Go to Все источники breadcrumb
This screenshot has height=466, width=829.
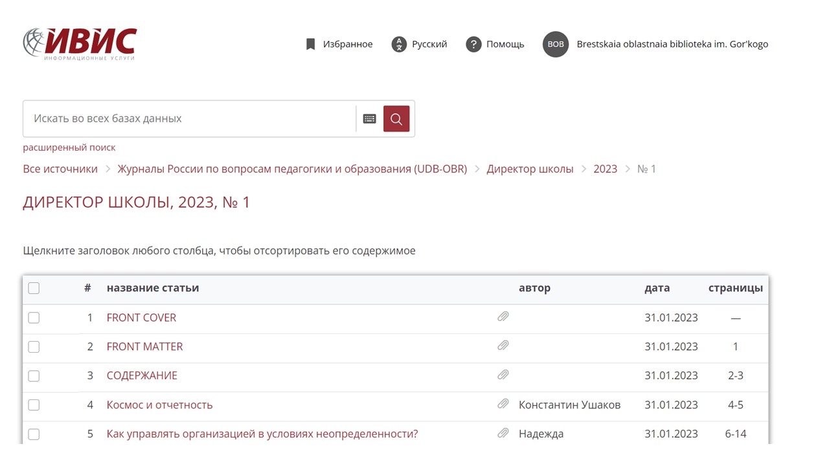[60, 169]
